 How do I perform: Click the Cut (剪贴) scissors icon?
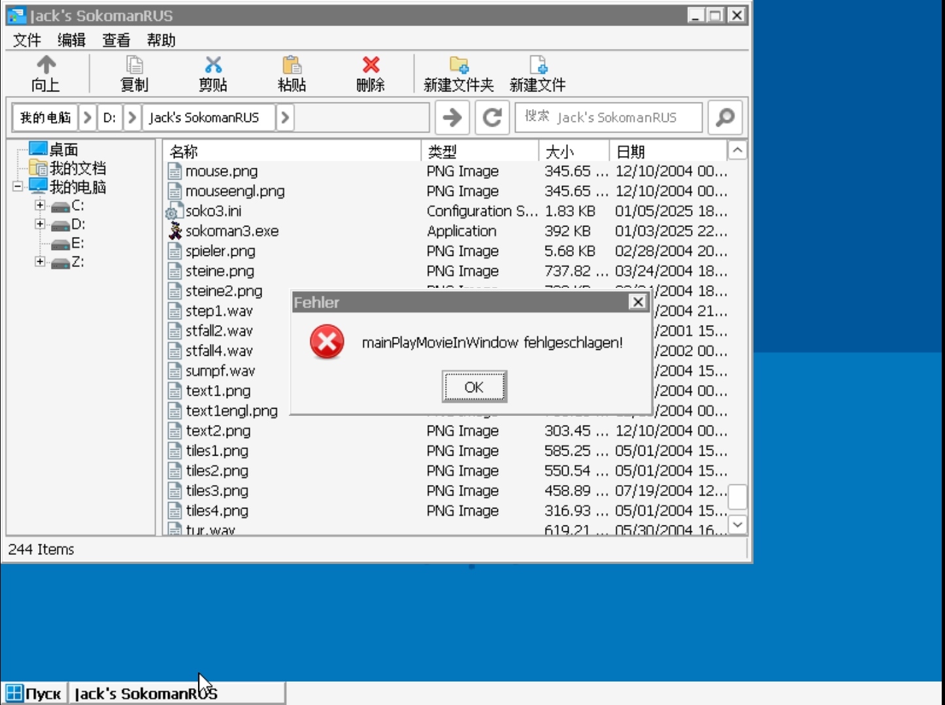pos(213,65)
